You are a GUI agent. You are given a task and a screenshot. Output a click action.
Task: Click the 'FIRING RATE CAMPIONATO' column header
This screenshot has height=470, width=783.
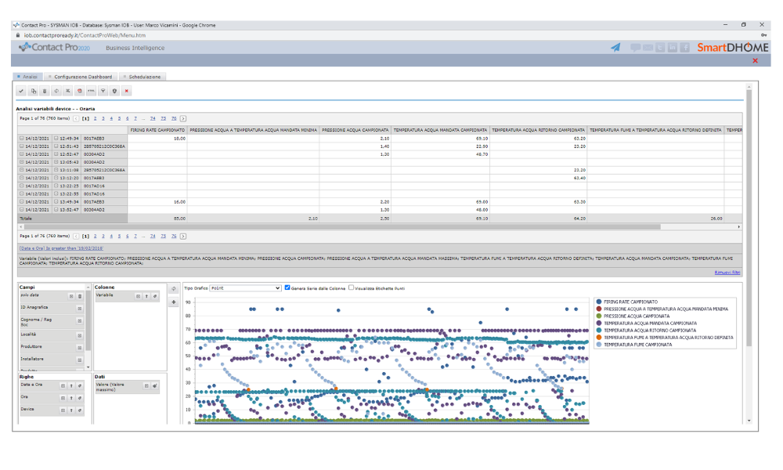(157, 130)
